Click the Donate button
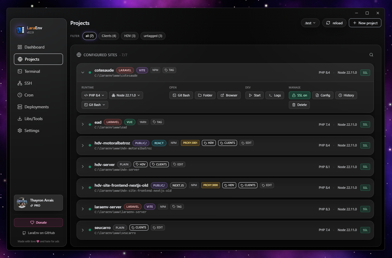 click(x=38, y=222)
